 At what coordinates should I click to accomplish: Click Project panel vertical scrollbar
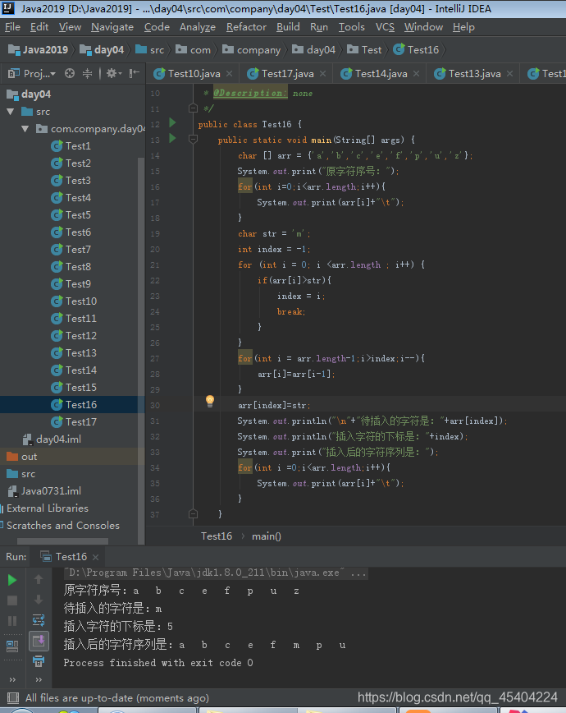pyautogui.click(x=141, y=350)
